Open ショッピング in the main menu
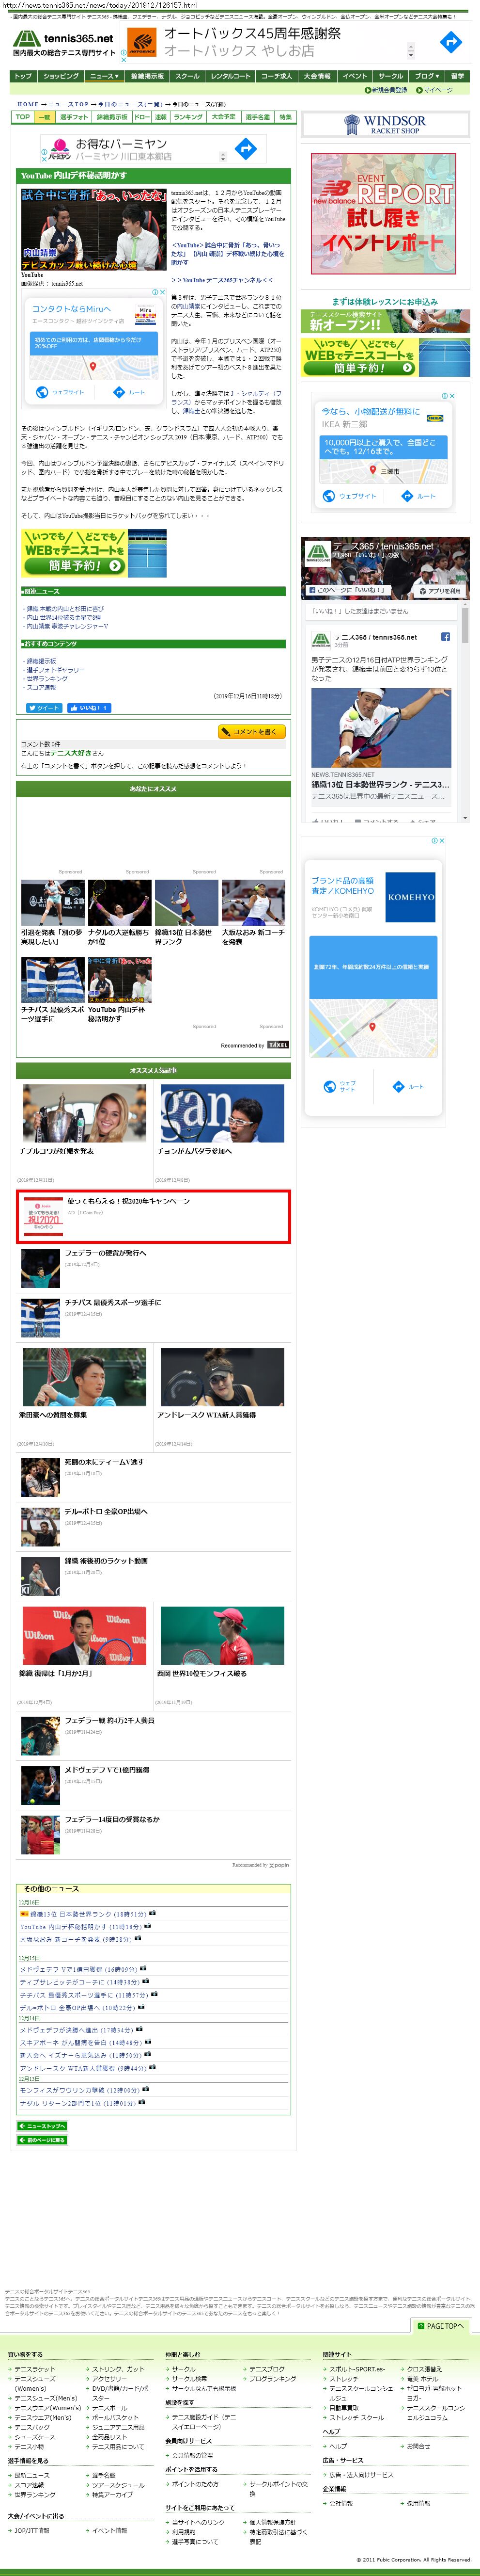 point(60,76)
